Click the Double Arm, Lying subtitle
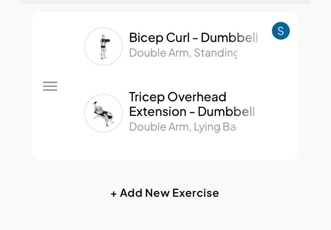The height and width of the screenshot is (230, 331). tap(183, 127)
